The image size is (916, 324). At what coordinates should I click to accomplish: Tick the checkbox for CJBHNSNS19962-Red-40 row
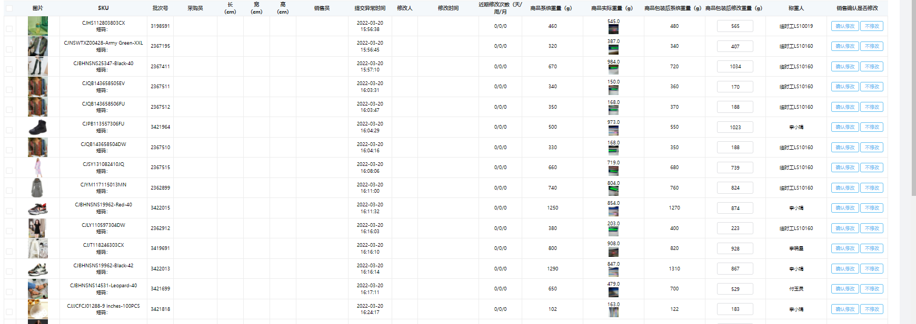coord(9,211)
